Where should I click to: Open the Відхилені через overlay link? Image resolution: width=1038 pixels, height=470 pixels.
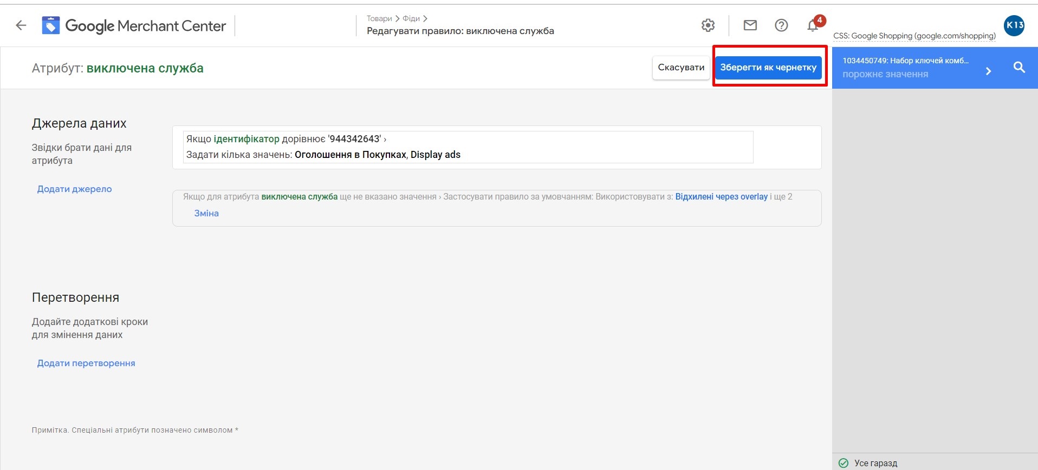(x=721, y=197)
